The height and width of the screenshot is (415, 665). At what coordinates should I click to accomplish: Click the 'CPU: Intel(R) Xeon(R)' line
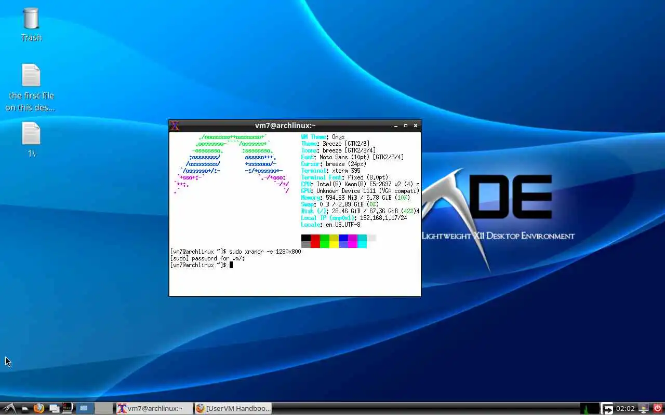pos(360,184)
